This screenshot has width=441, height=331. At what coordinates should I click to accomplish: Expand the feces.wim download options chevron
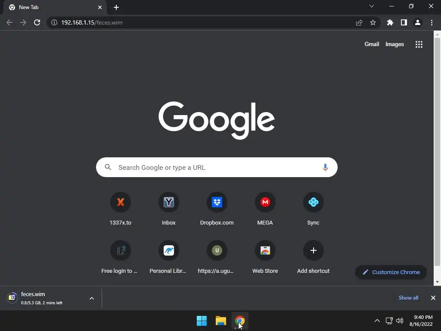pyautogui.click(x=91, y=298)
